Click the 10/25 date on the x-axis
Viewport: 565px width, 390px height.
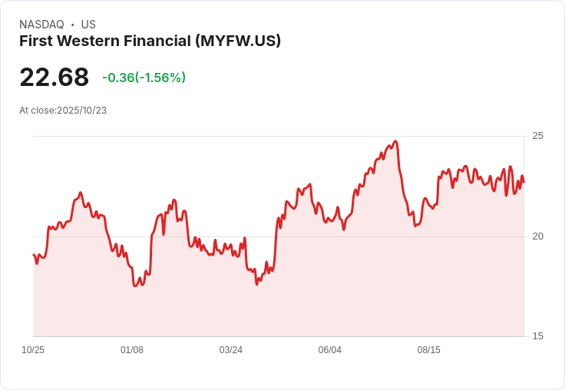tap(33, 350)
